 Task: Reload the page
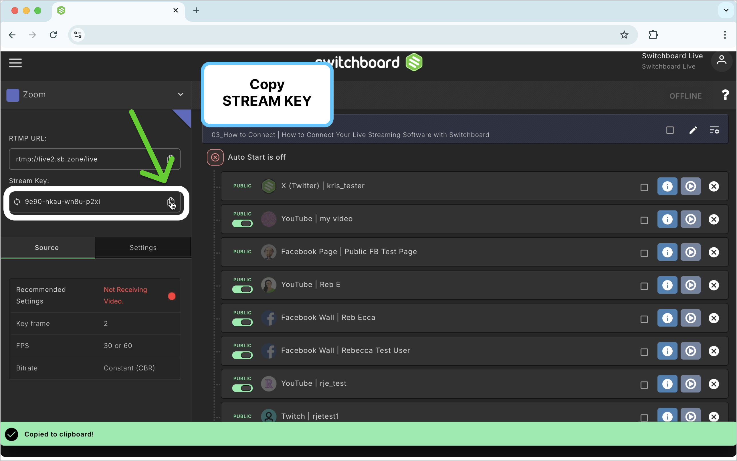[53, 35]
